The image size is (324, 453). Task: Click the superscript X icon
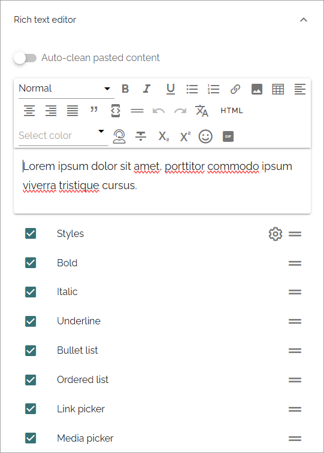click(185, 136)
